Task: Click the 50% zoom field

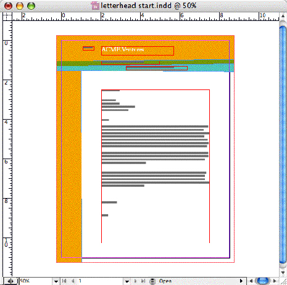Action: click(x=36, y=281)
